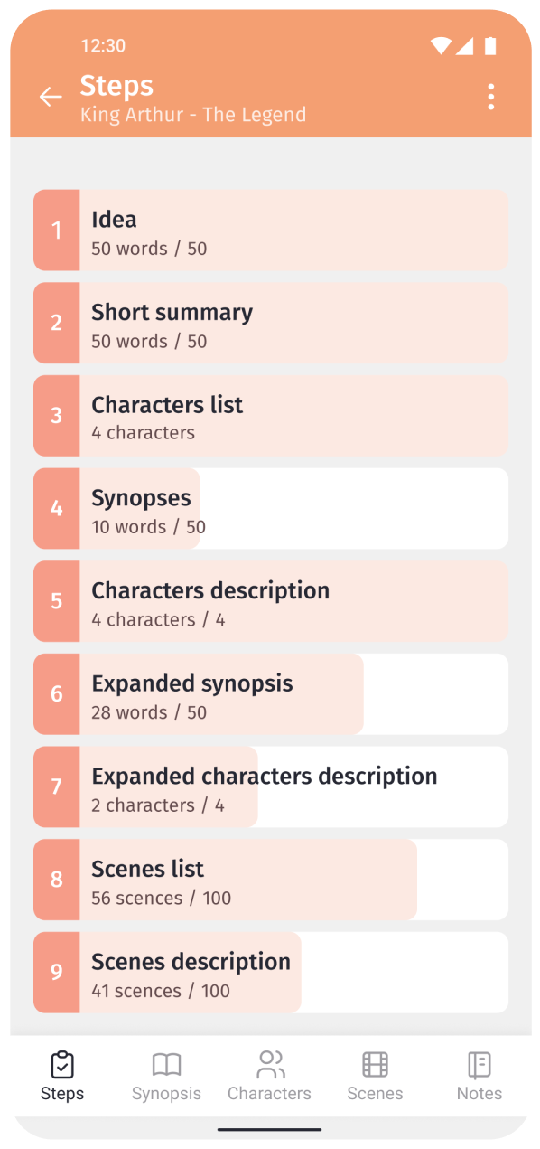Tap the number 9 step badge
Screen dimensions: 540x1149
pyautogui.click(x=57, y=973)
